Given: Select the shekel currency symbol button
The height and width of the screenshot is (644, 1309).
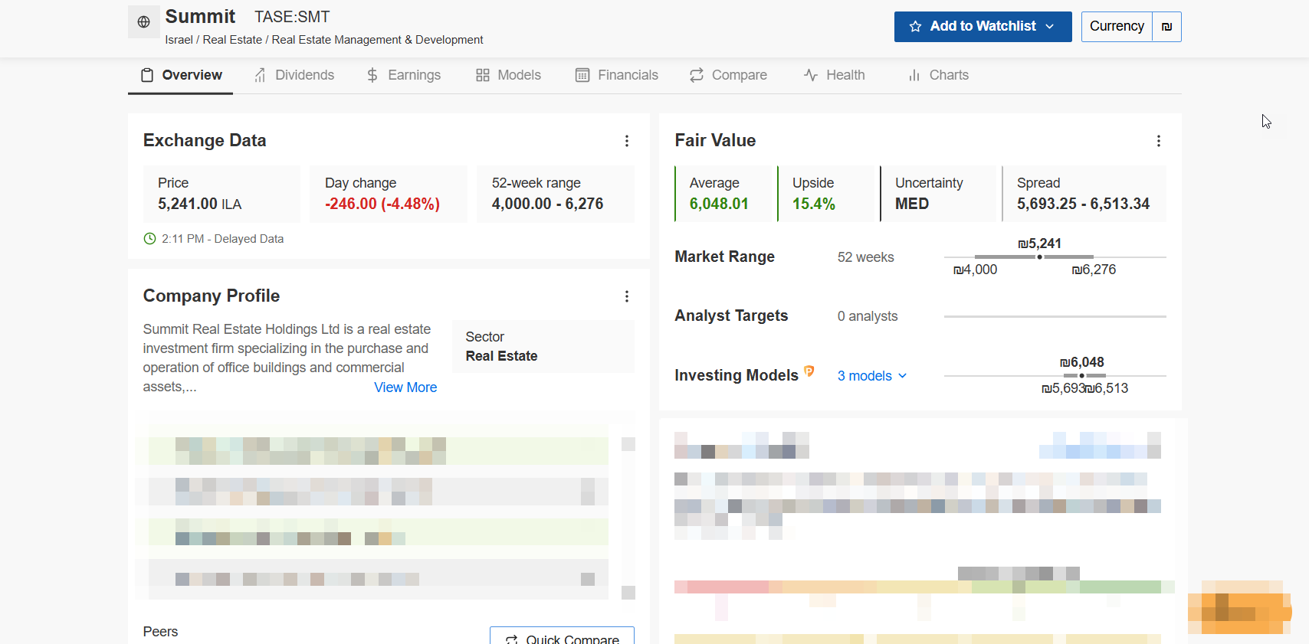Looking at the screenshot, I should (x=1166, y=27).
